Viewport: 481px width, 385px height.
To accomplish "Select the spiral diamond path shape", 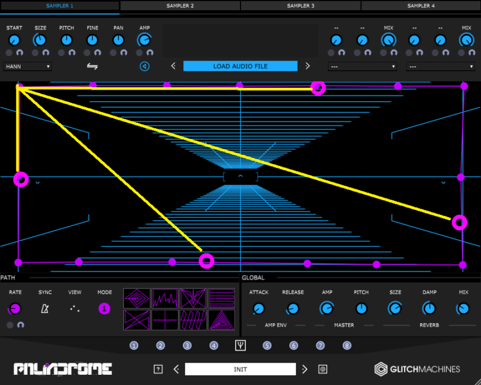I will point(136,298).
